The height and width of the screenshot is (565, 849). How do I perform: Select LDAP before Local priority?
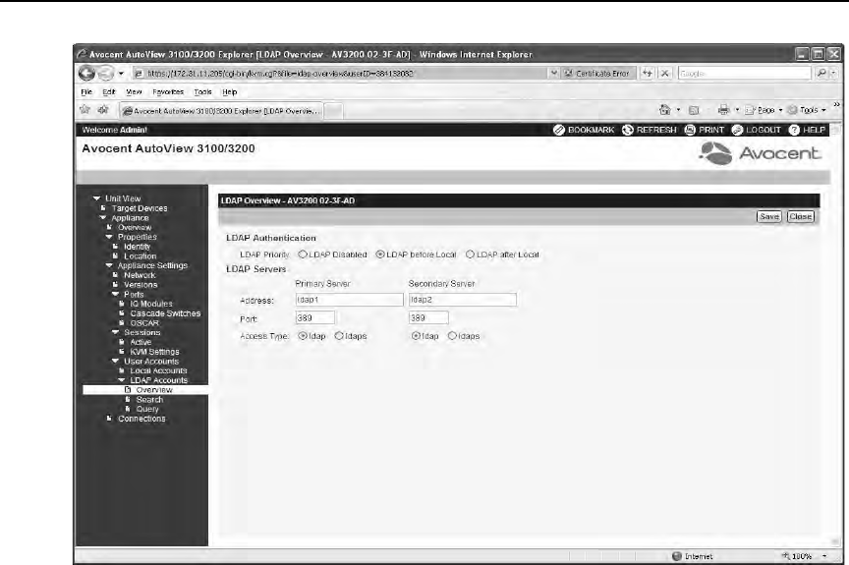click(380, 254)
